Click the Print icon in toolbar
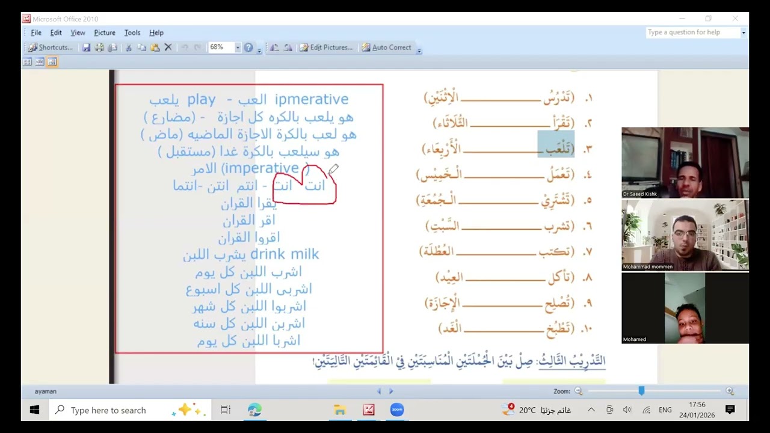Viewport: 770px width, 433px height. point(99,48)
